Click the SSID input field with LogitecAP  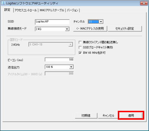52,22
